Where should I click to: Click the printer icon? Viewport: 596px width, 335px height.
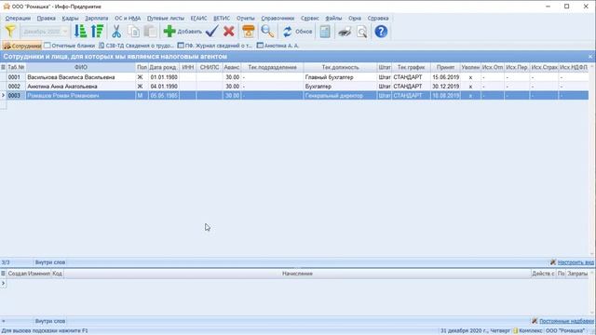pos(345,31)
